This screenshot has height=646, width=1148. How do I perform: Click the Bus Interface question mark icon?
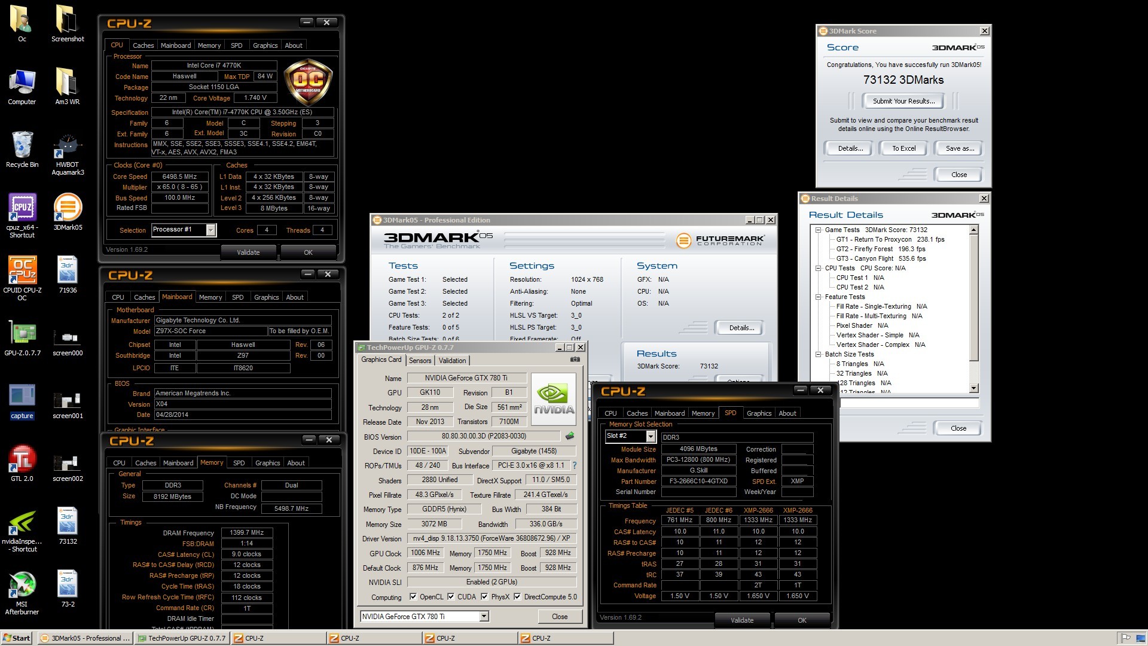[x=575, y=465]
